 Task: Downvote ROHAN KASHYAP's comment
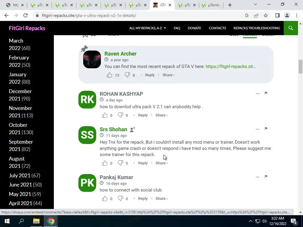click(120, 115)
